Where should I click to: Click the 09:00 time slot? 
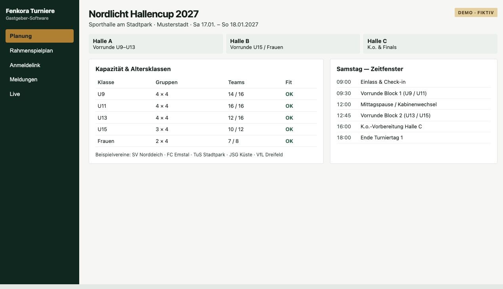coord(344,82)
